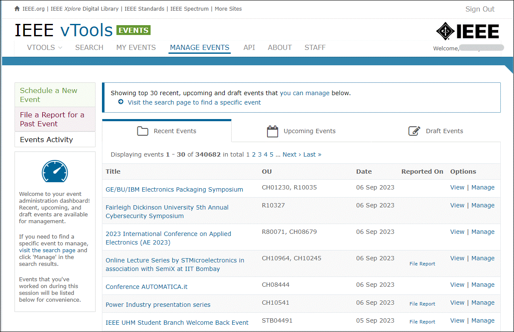Click the blue arrow beside the search page link
Image resolution: width=514 pixels, height=332 pixels.
click(x=121, y=102)
